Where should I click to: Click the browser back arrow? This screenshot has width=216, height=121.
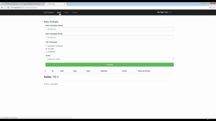pyautogui.click(x=2, y=7)
